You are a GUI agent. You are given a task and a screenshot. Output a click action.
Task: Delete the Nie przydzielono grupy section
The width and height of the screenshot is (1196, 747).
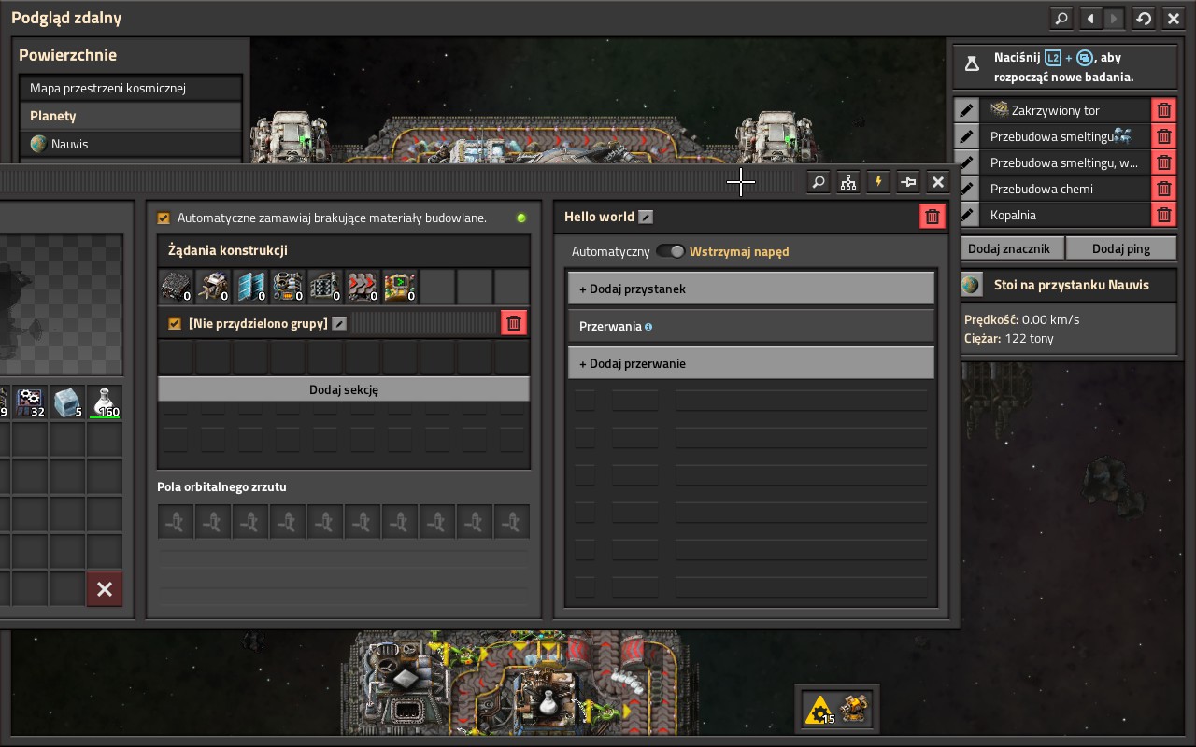tap(514, 323)
